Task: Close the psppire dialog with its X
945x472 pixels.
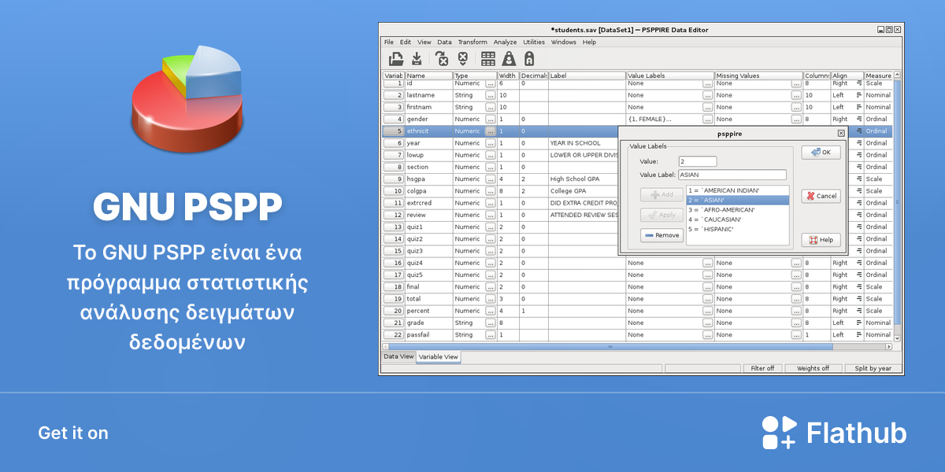Action: [x=841, y=134]
